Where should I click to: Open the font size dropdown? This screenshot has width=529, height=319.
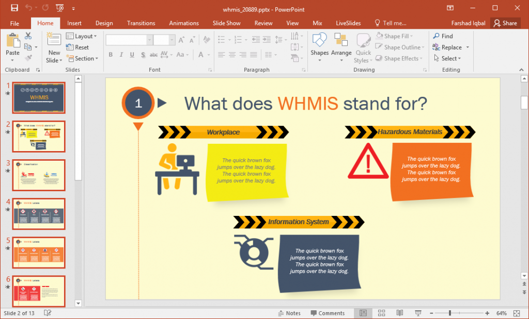click(x=172, y=40)
